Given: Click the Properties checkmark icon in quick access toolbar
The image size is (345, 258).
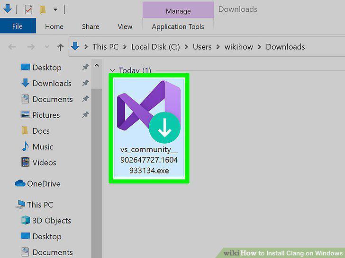Looking at the screenshot, I should [x=28, y=9].
